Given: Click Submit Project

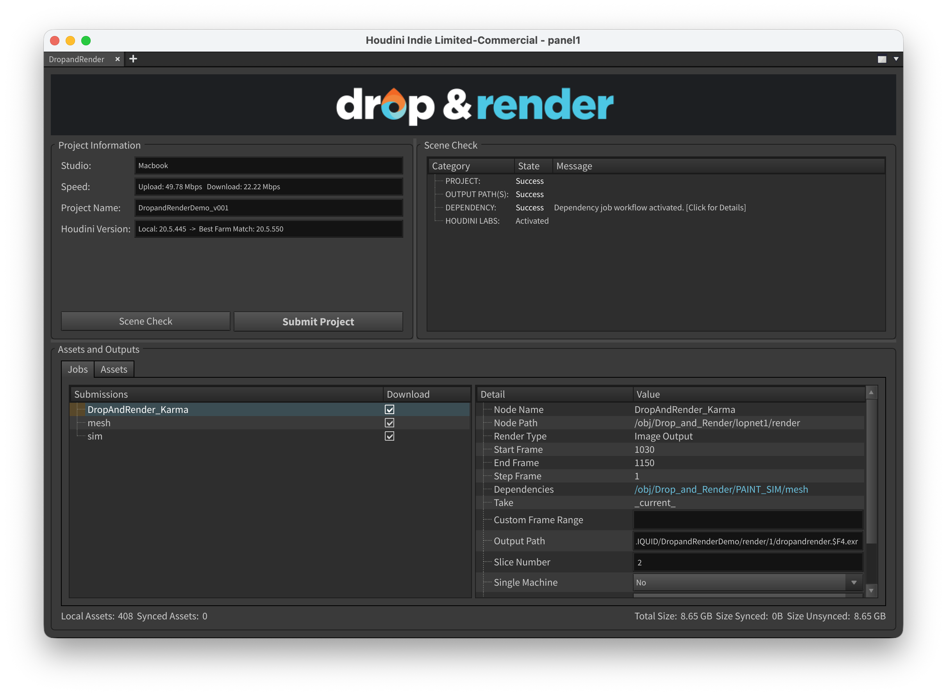Looking at the screenshot, I should 318,321.
